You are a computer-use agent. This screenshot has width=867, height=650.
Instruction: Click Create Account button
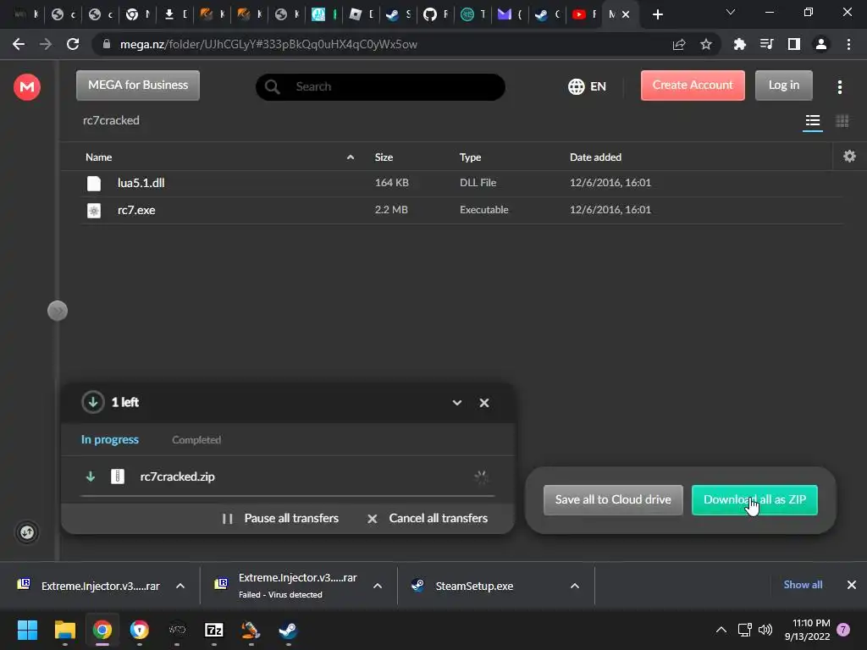coord(693,85)
